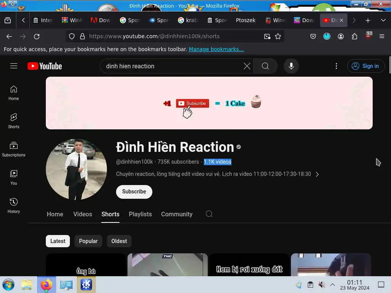Open History in sidebar
The width and height of the screenshot is (391, 293).
(14, 206)
